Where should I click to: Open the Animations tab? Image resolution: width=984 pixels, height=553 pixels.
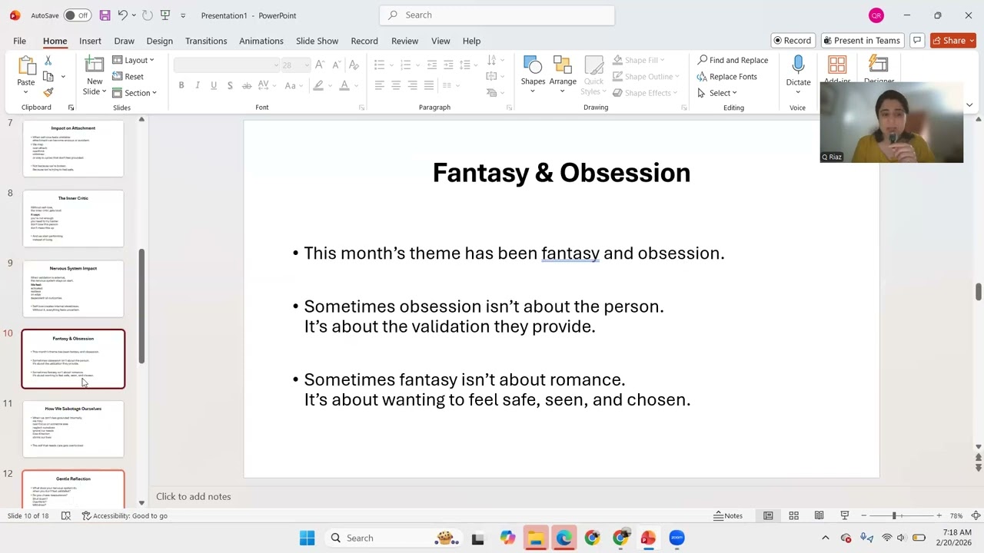pos(261,41)
